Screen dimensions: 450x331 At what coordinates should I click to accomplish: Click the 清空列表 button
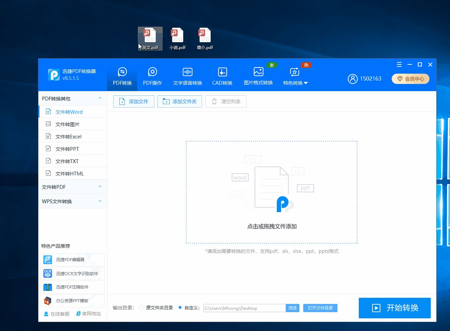pyautogui.click(x=226, y=101)
